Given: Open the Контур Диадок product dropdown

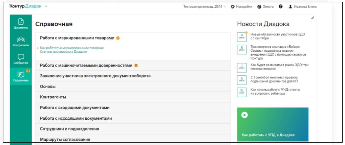Looking at the screenshot, I should [46, 6].
